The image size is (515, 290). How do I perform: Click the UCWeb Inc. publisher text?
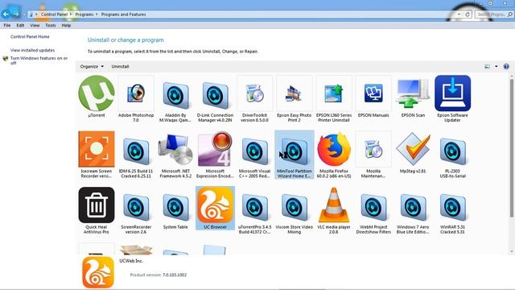click(x=130, y=261)
